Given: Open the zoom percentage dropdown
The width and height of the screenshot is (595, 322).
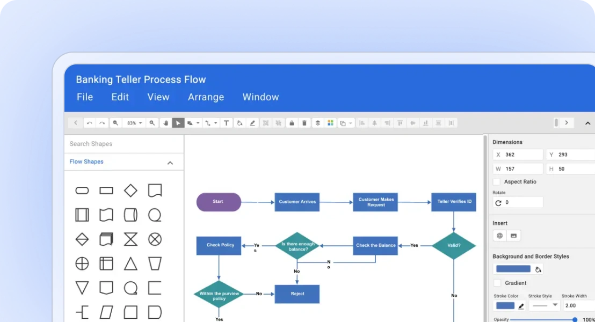Looking at the screenshot, I should click(x=133, y=123).
